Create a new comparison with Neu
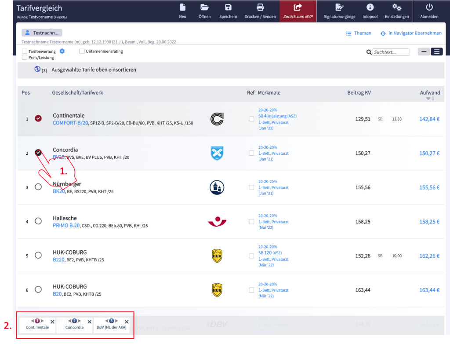The image size is (450, 344). 182,11
